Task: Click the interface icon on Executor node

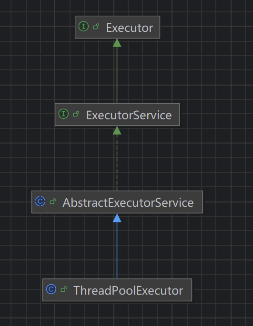Action: (83, 27)
